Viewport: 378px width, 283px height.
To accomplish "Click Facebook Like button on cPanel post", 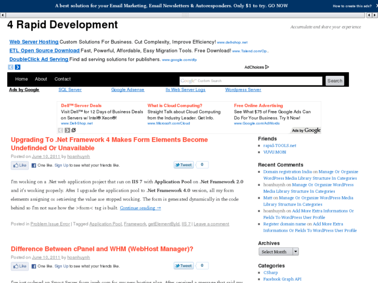I will tap(20, 266).
